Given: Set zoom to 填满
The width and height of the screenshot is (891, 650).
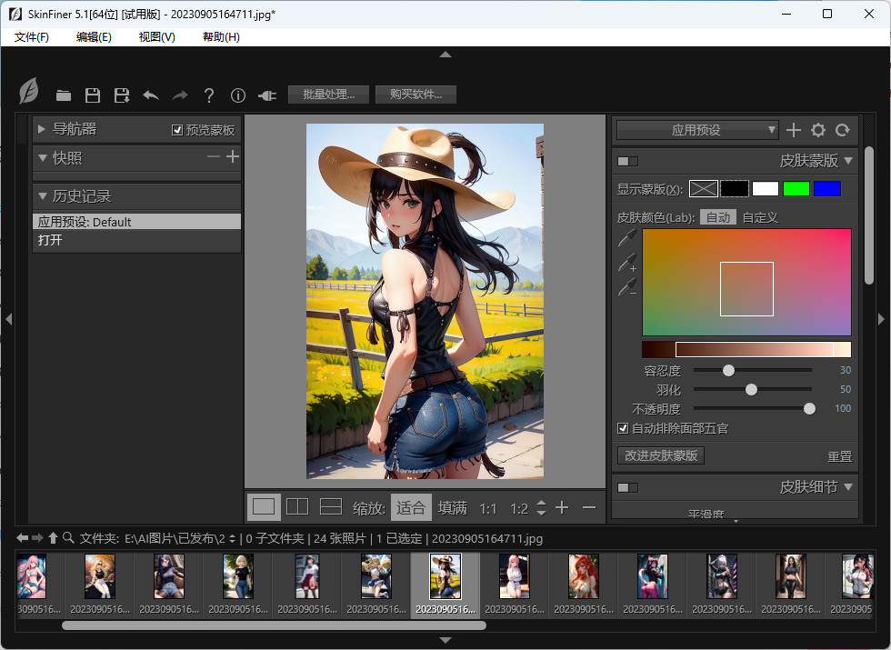Looking at the screenshot, I should point(453,507).
